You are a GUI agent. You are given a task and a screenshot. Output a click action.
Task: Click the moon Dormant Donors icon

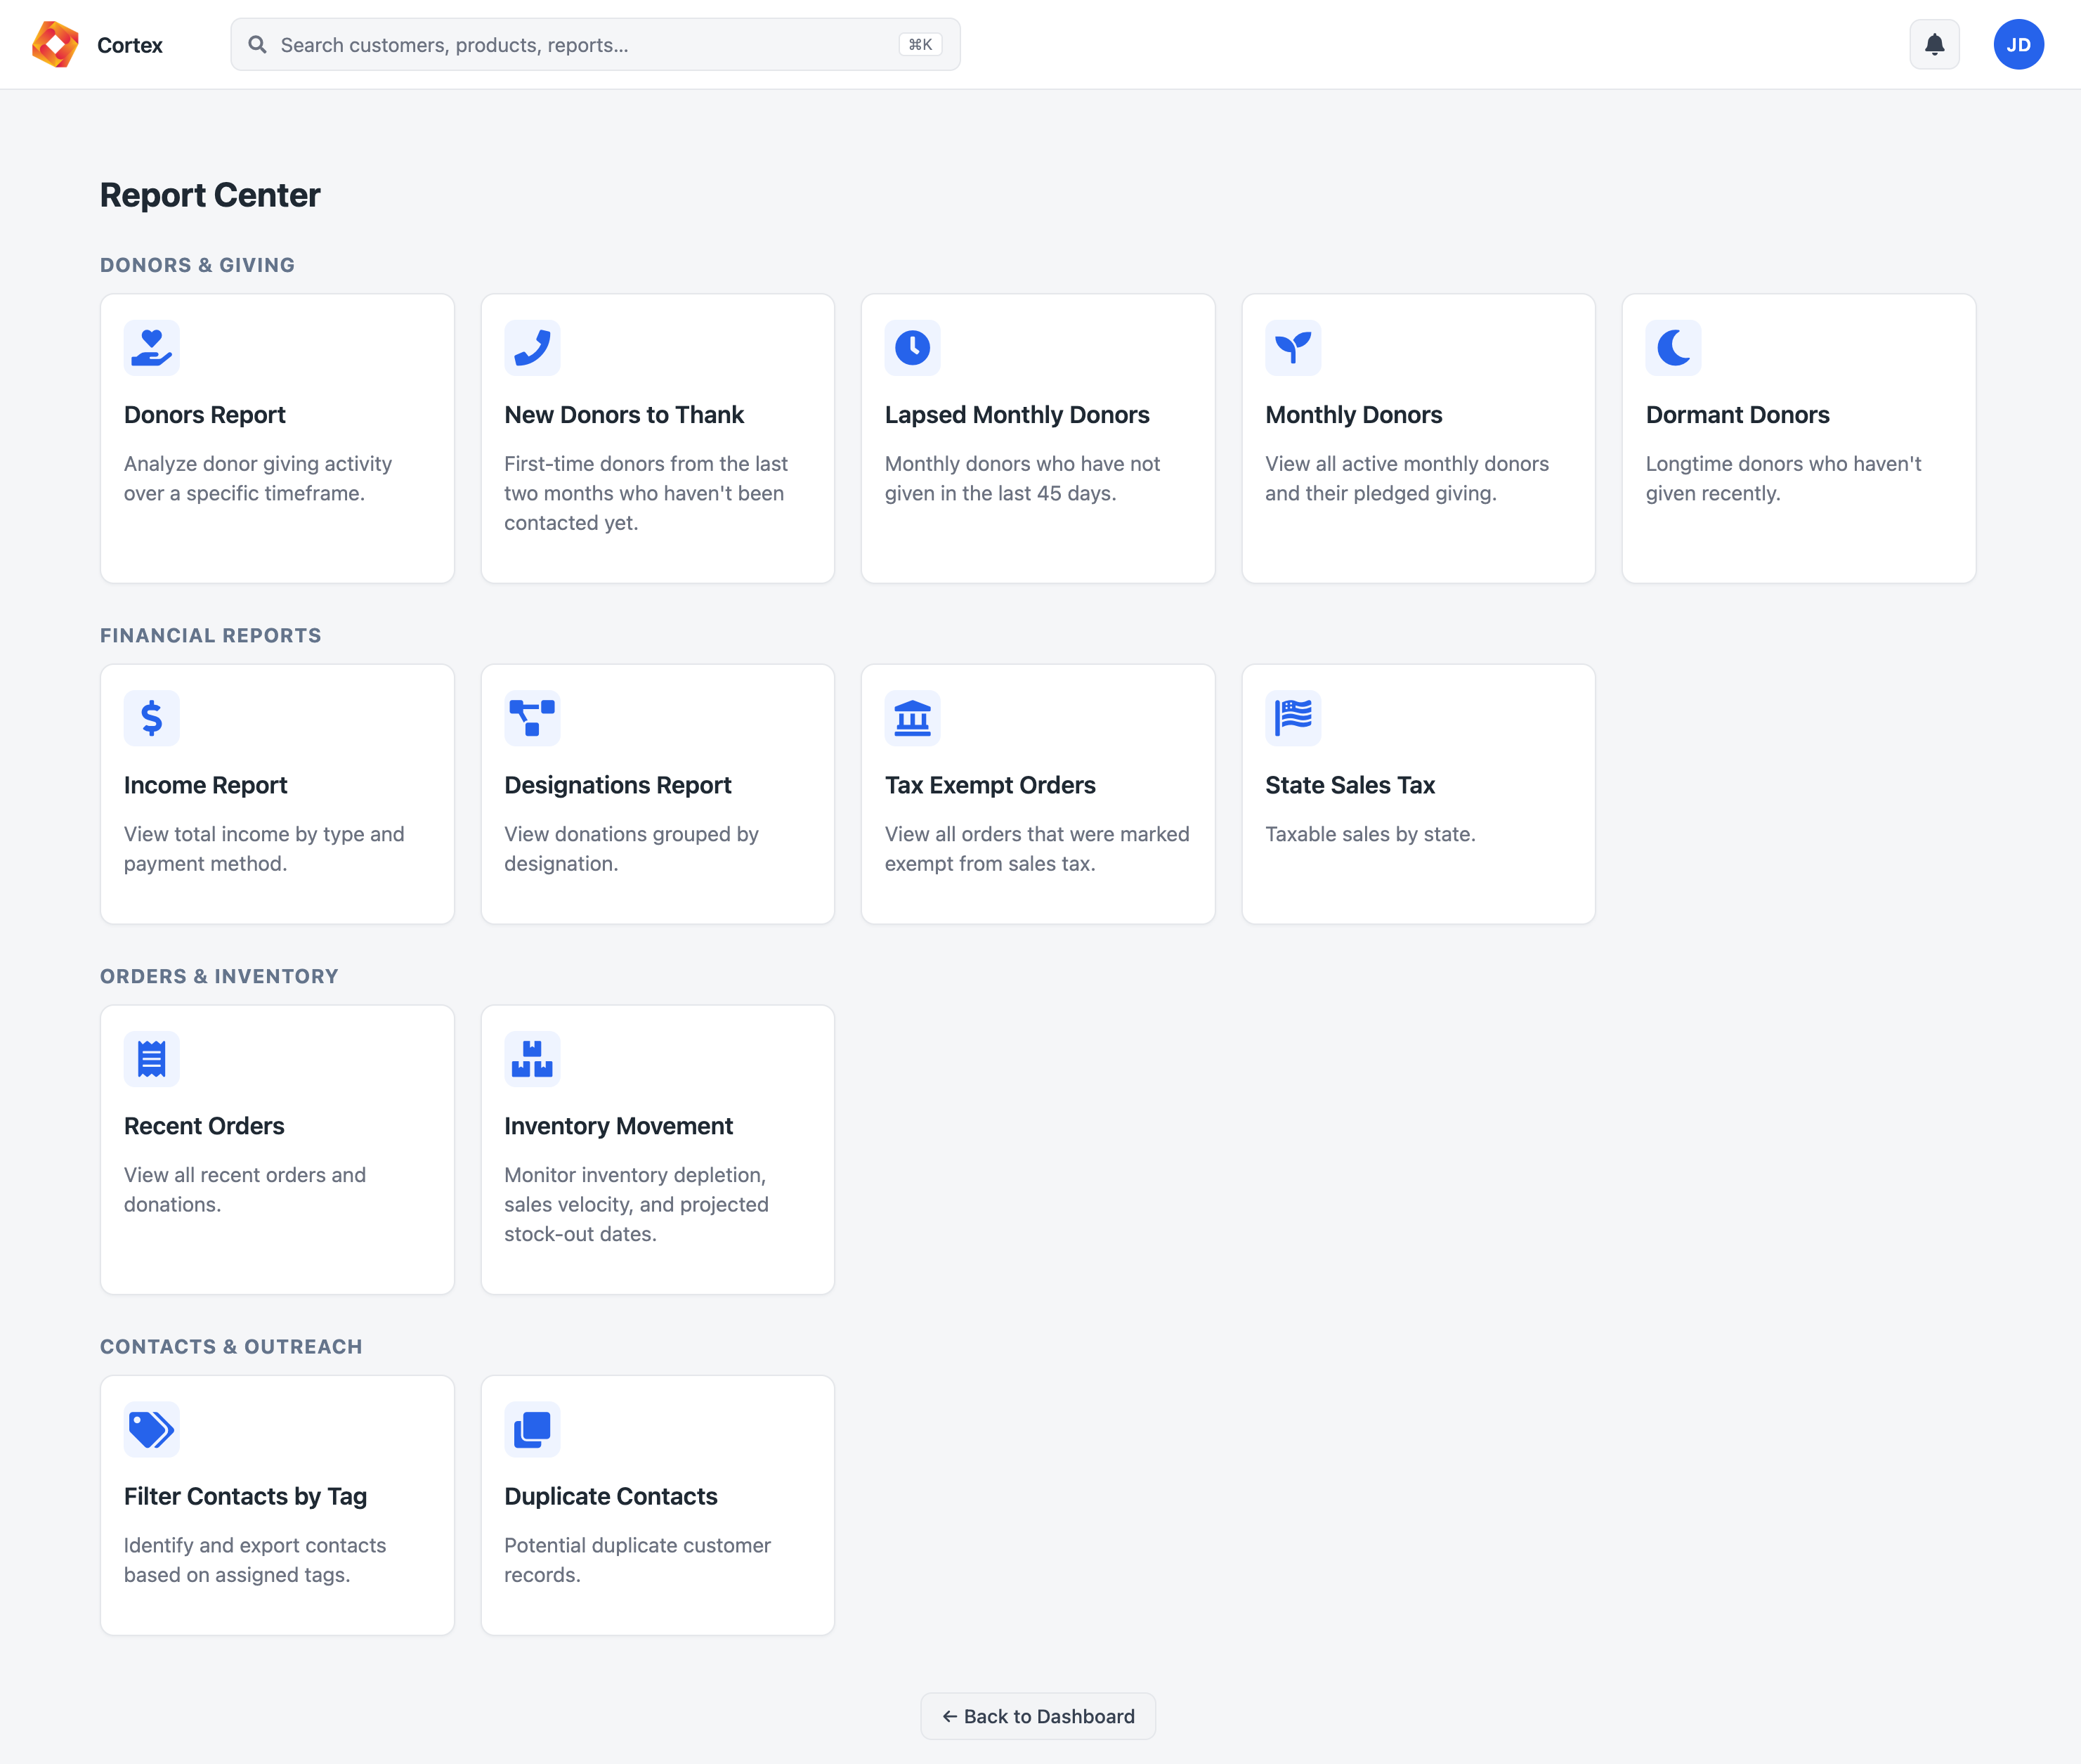1674,348
